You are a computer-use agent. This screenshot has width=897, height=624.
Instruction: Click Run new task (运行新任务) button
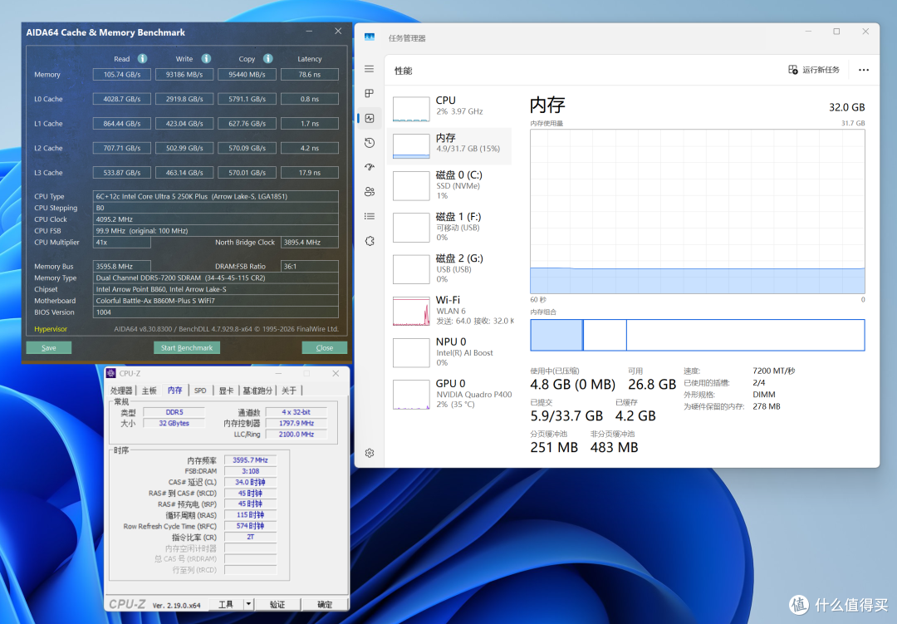[813, 70]
